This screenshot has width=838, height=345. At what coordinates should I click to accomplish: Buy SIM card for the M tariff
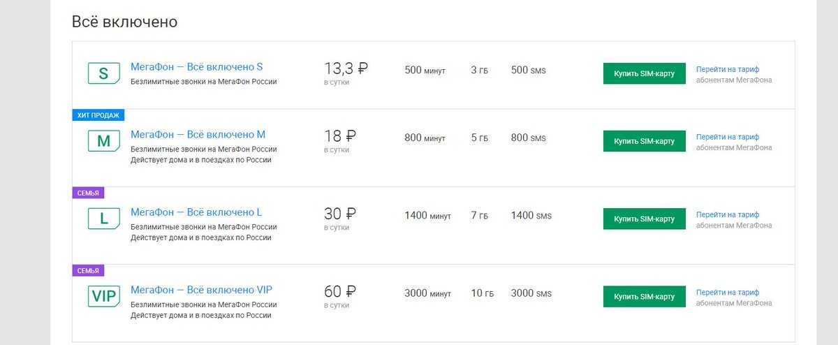point(644,141)
